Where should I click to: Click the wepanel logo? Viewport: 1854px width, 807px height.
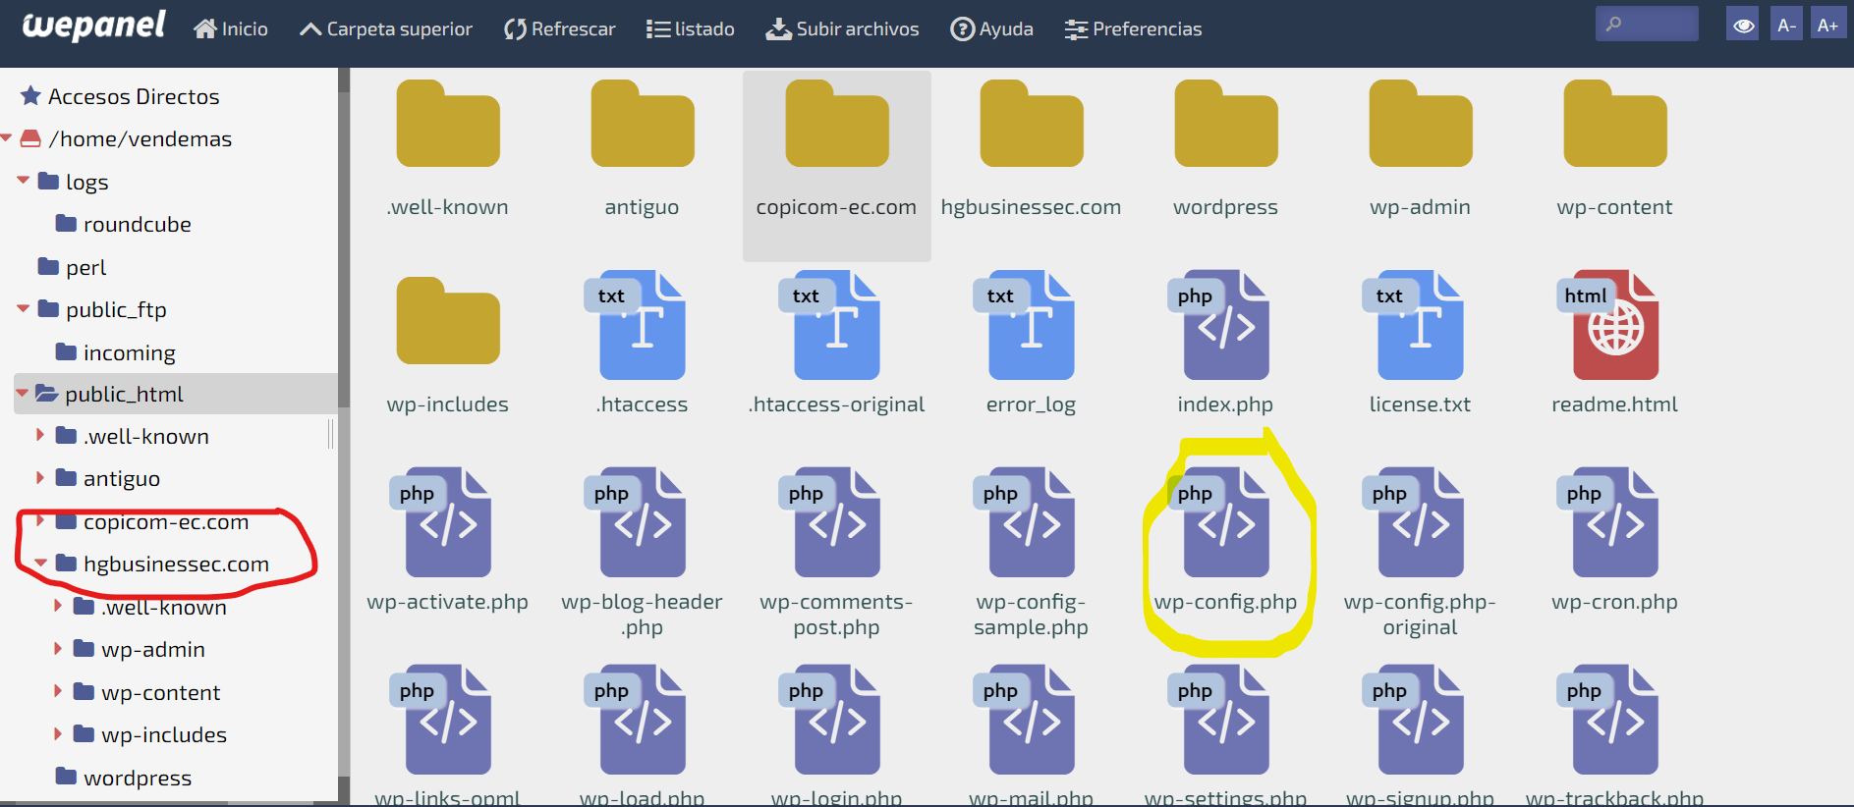tap(93, 26)
